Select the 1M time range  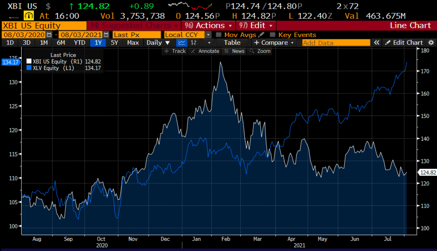click(x=44, y=43)
